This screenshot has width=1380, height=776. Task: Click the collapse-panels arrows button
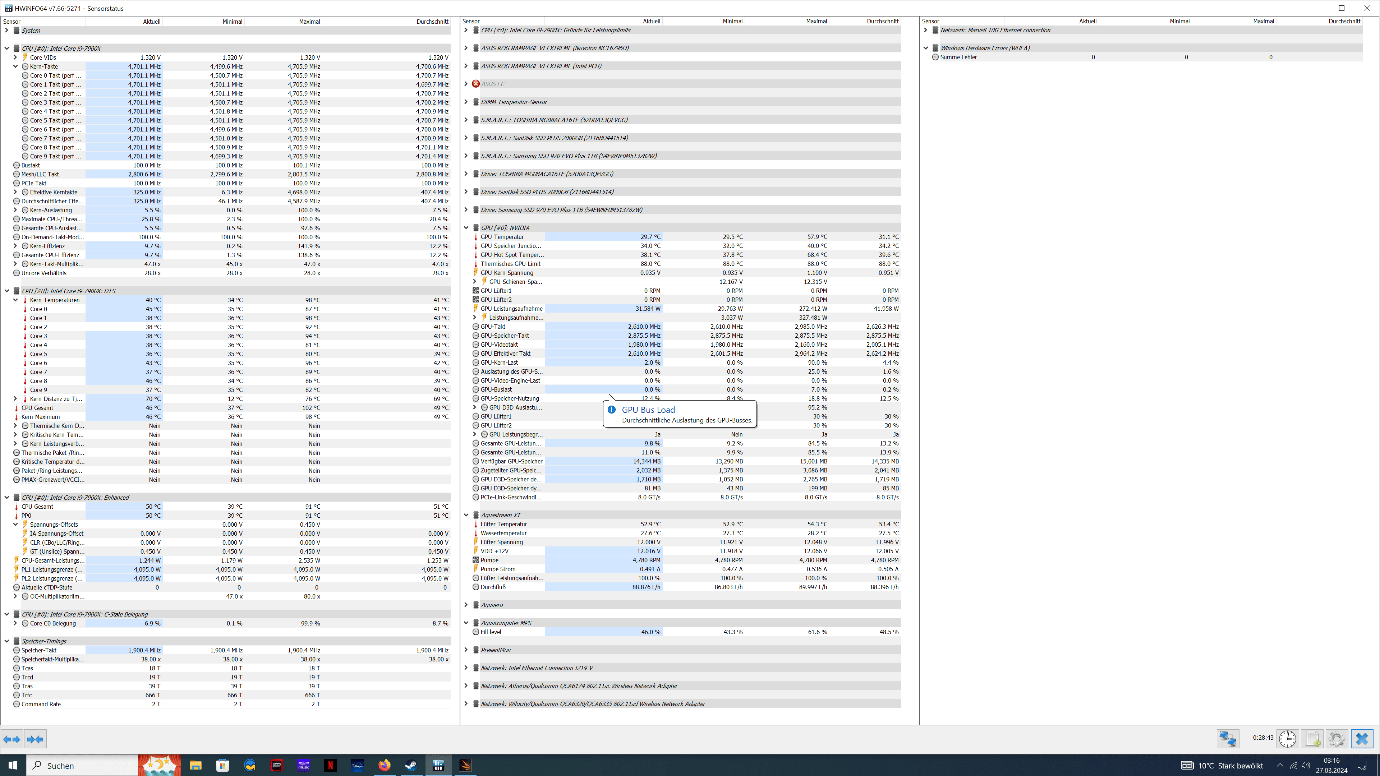coord(35,739)
